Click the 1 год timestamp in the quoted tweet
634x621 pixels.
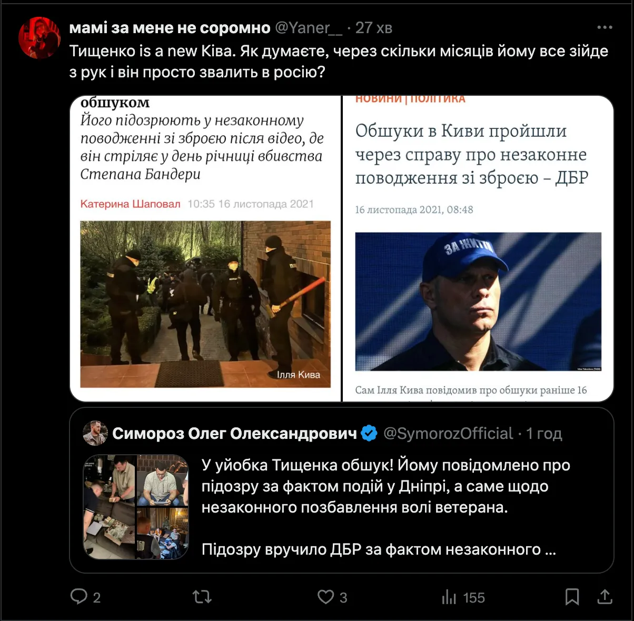point(544,433)
